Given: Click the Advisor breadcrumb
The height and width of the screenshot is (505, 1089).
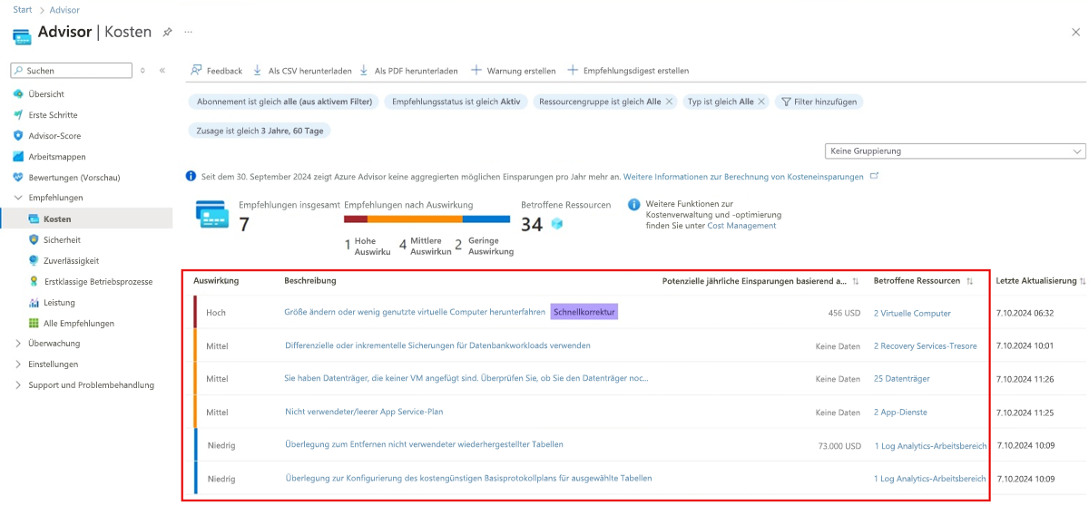Looking at the screenshot, I should pos(64,10).
